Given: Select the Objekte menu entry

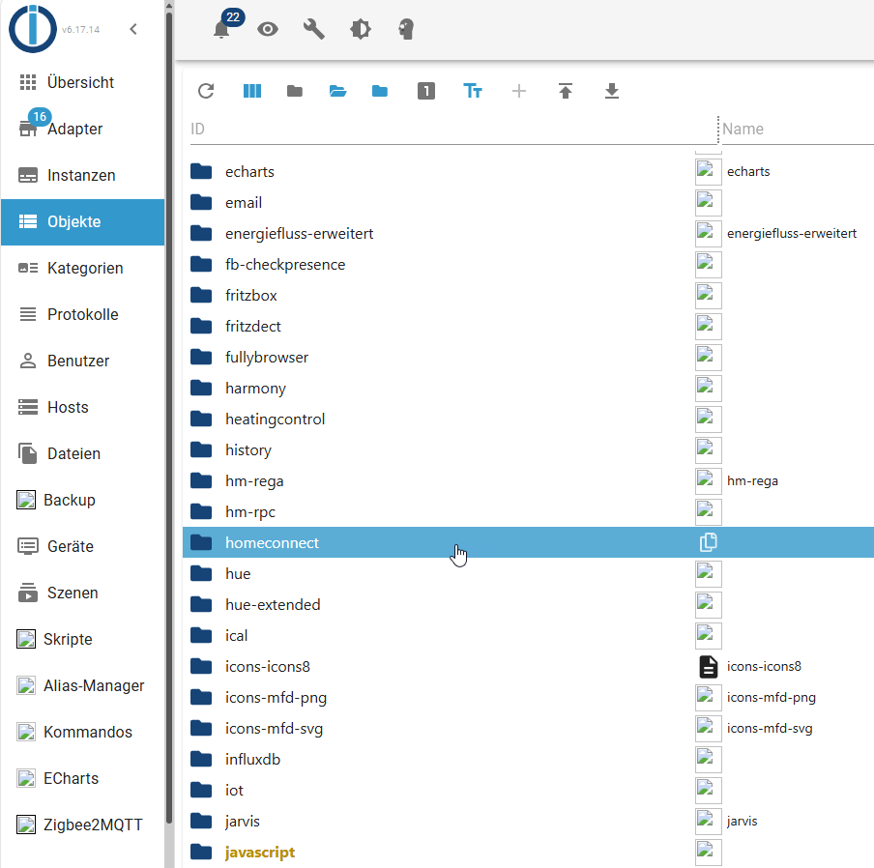Looking at the screenshot, I should click(x=82, y=221).
